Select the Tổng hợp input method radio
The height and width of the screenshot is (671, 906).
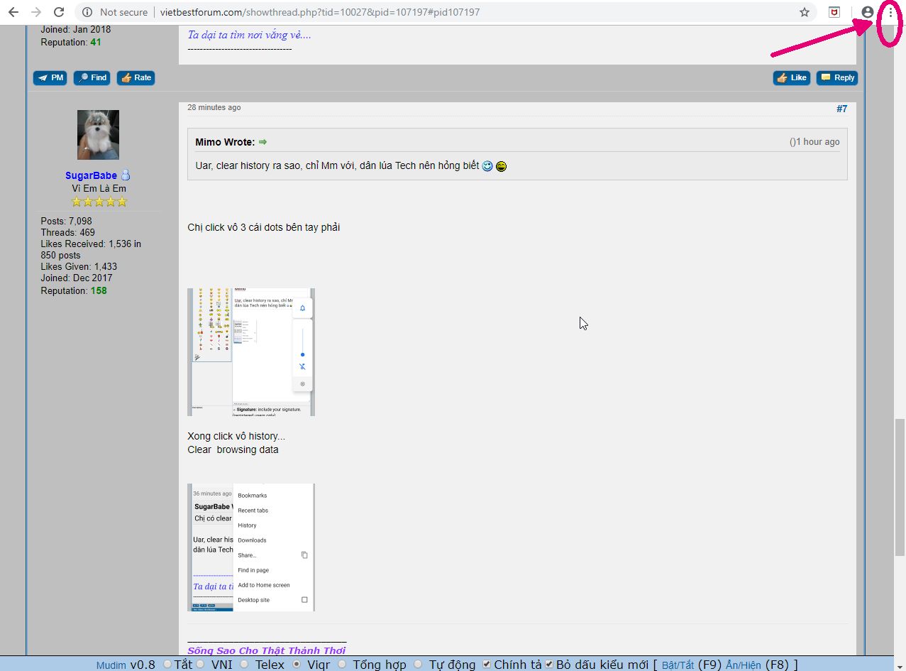tap(343, 665)
